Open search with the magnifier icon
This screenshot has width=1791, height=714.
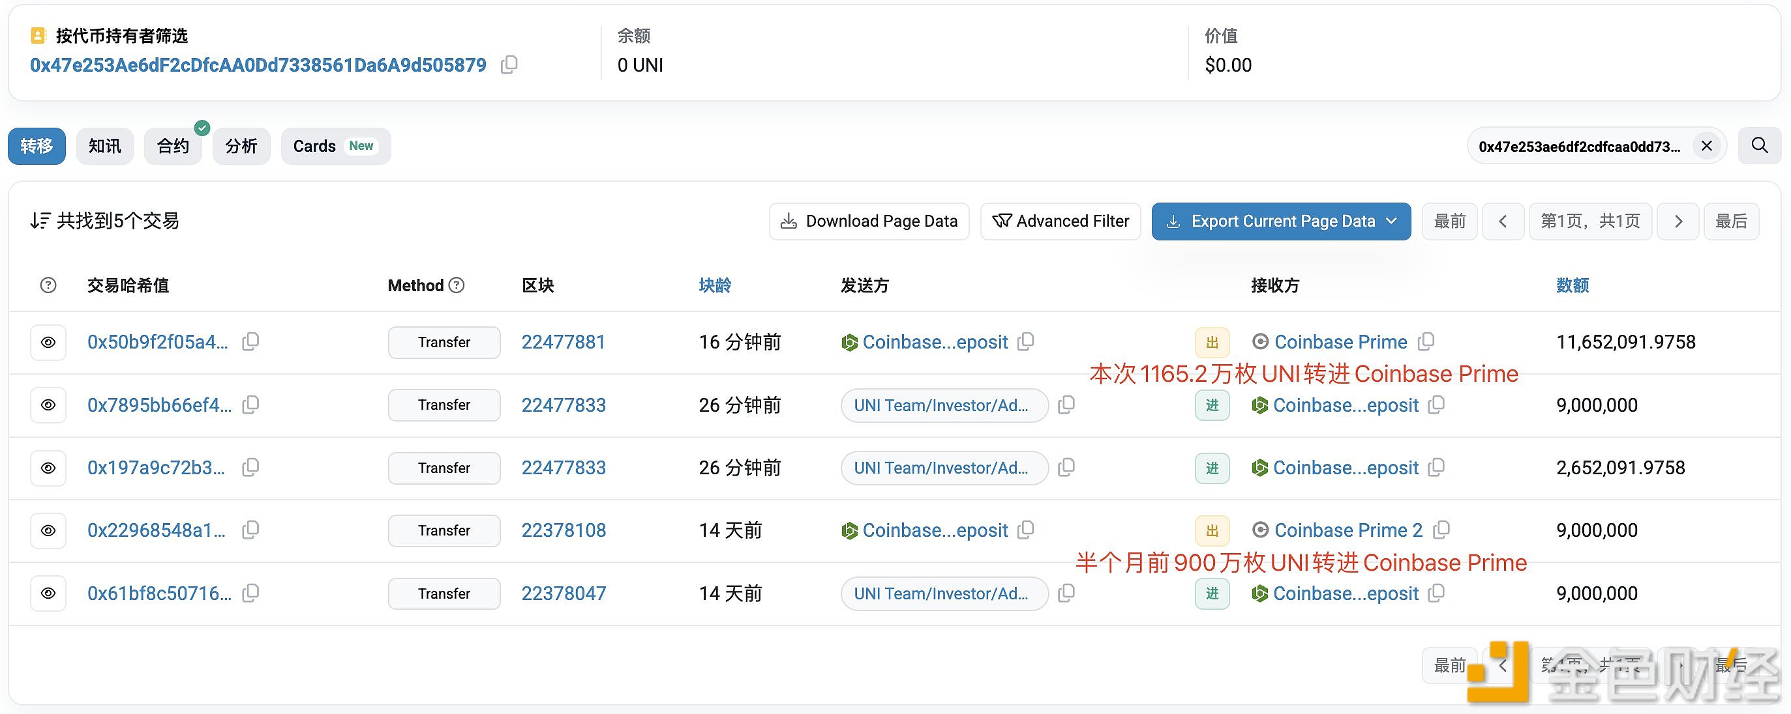[1759, 145]
